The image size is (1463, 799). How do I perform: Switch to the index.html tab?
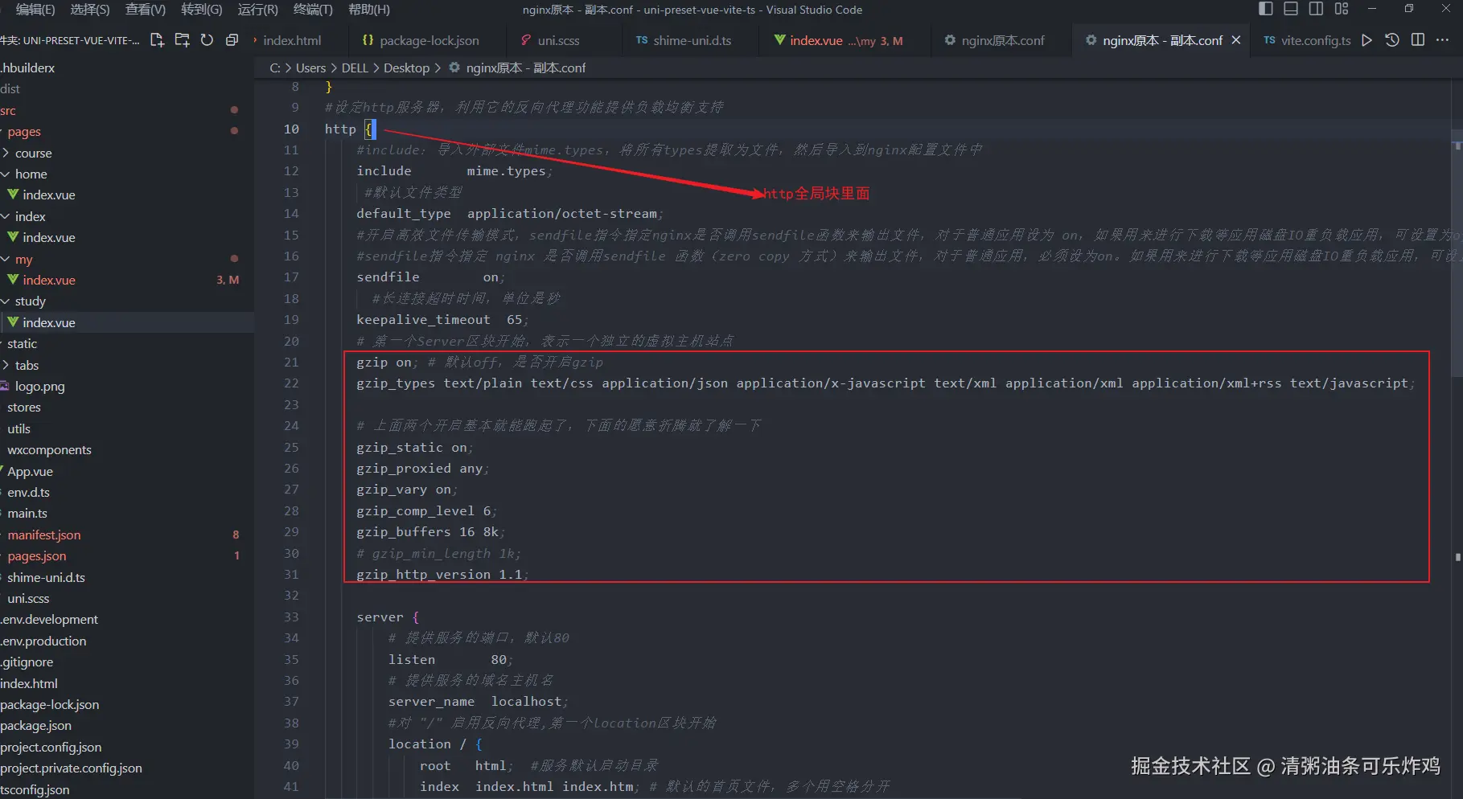[292, 40]
